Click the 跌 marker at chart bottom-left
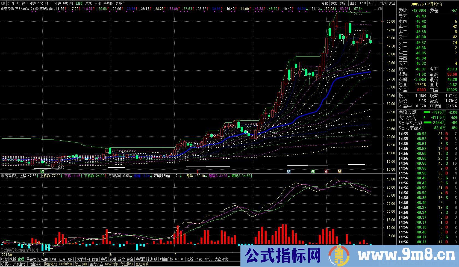459x267 pixels. [x=42, y=171]
